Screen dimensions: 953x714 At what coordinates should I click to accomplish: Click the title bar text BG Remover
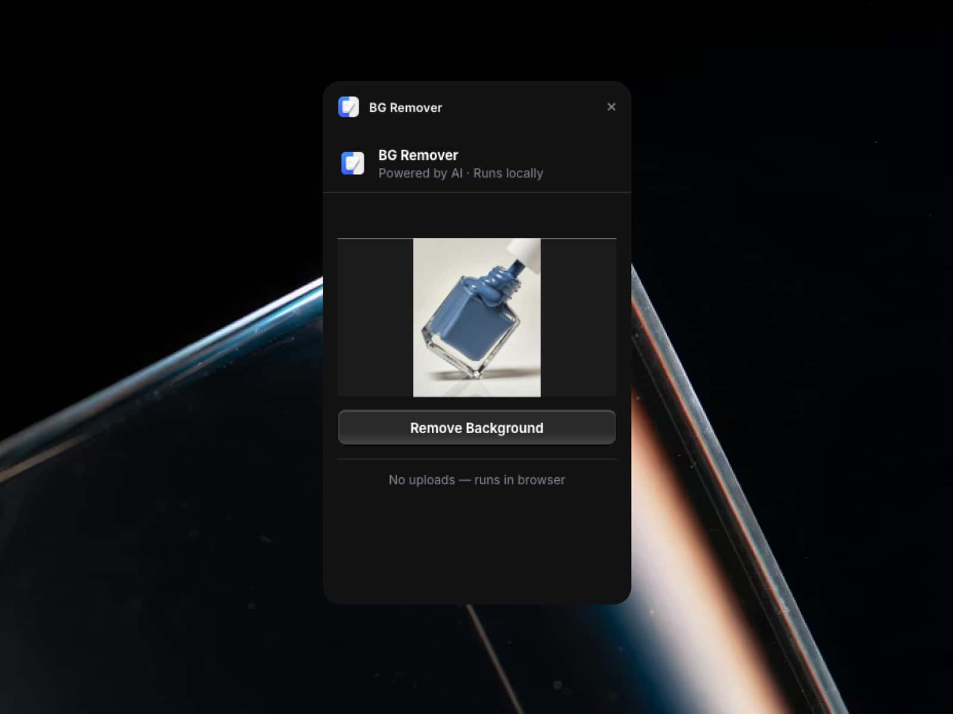coord(406,108)
